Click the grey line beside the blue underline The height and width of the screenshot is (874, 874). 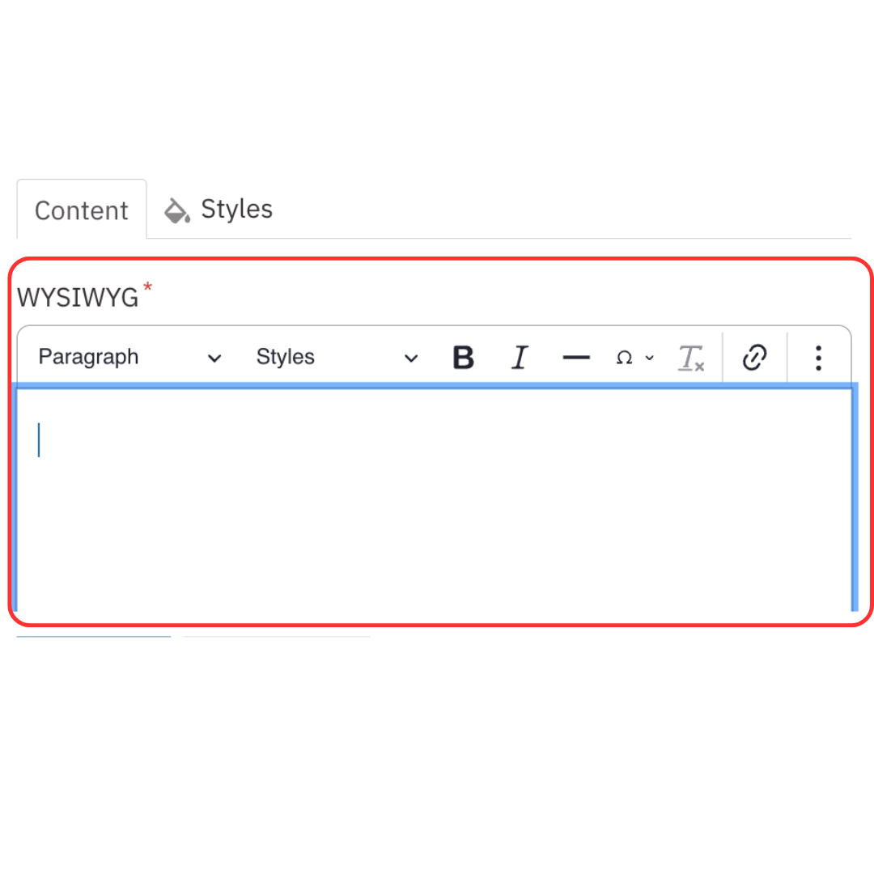[277, 637]
